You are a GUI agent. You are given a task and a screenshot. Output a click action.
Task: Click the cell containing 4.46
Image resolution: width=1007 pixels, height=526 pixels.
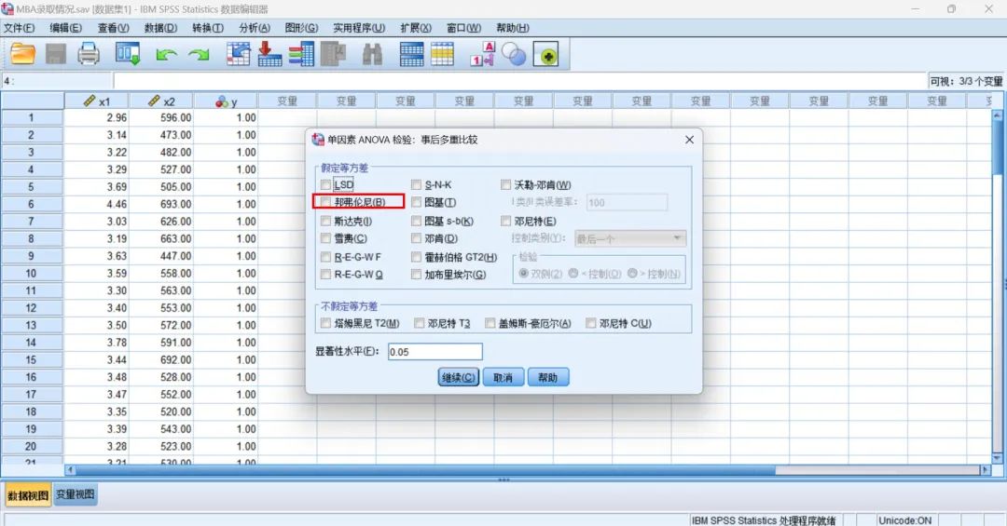click(96, 204)
